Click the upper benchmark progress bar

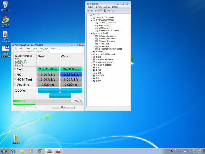pyautogui.click(x=42, y=101)
